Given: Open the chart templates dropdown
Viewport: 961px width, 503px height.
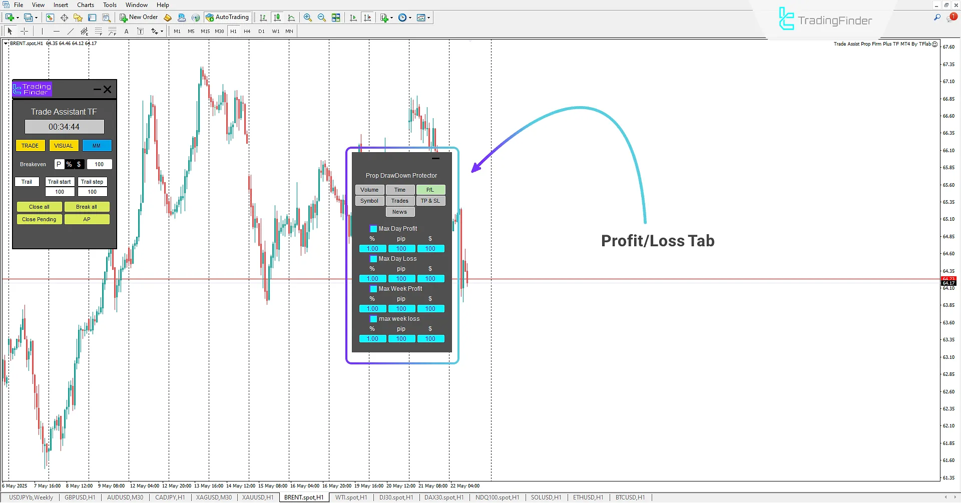Looking at the screenshot, I should (x=429, y=17).
